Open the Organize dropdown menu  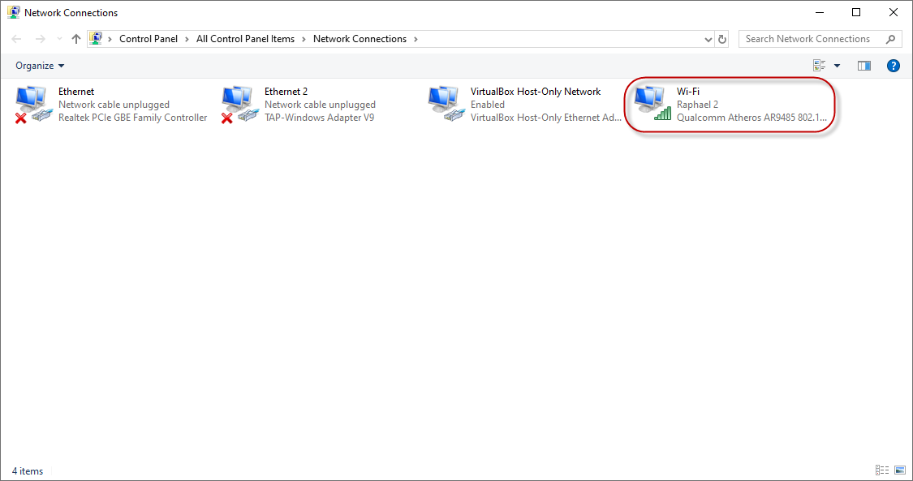(x=40, y=66)
